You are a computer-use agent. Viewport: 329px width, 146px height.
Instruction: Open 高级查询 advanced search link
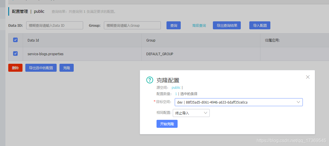point(199,26)
